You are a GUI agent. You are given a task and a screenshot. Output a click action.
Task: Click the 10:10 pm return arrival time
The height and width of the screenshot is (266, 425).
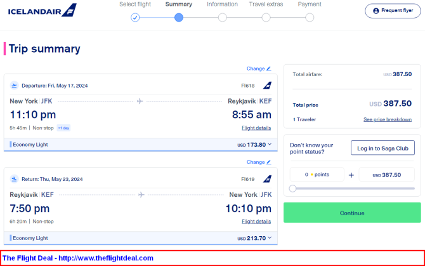pos(249,208)
